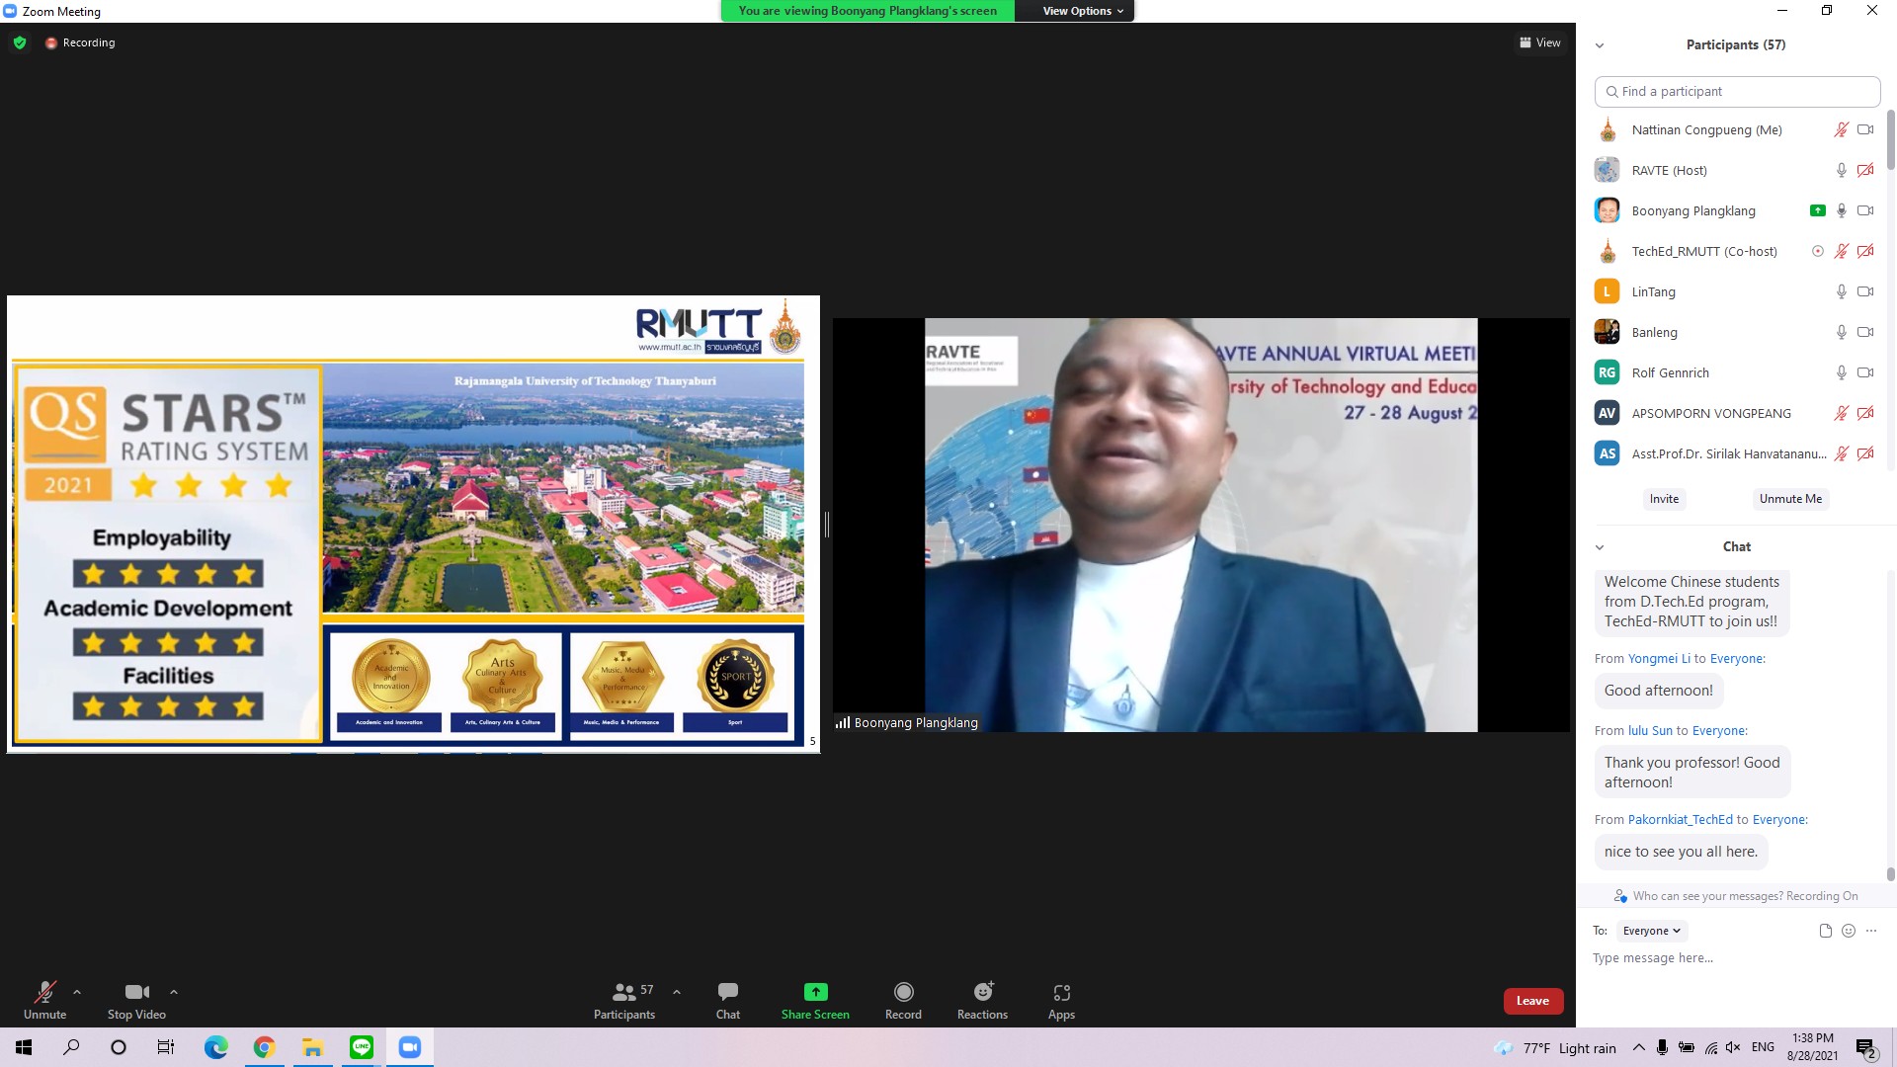This screenshot has width=1897, height=1067.
Task: Collapse the Participants panel chevron
Action: click(x=1600, y=45)
